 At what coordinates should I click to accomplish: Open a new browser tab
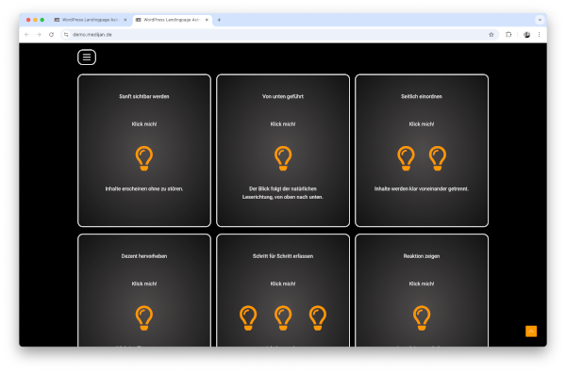tap(219, 20)
